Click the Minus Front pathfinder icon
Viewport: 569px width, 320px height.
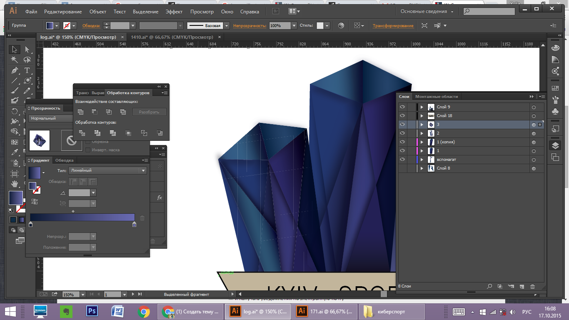[95, 112]
